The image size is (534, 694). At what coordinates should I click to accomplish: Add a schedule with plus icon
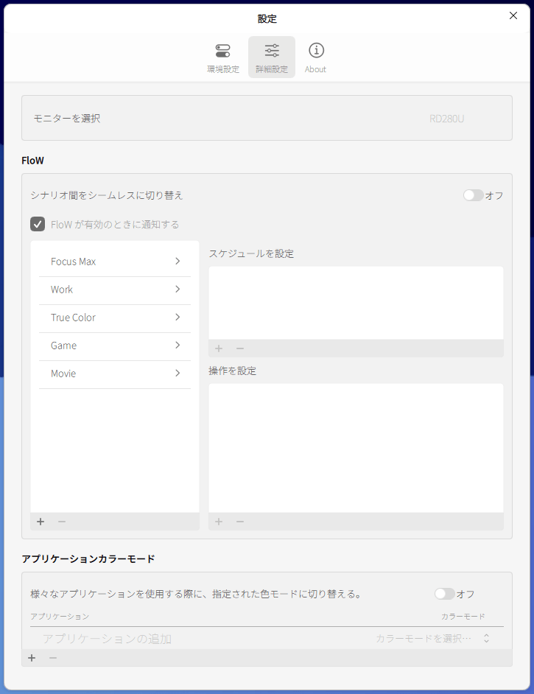click(x=219, y=348)
